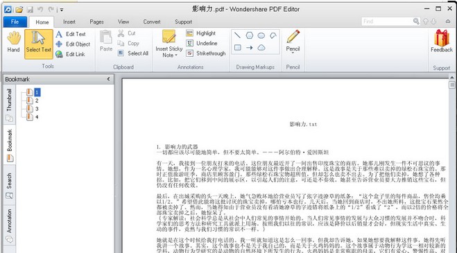The height and width of the screenshot is (253, 457).
Task: Switch to the Home tab
Action: [x=42, y=22]
